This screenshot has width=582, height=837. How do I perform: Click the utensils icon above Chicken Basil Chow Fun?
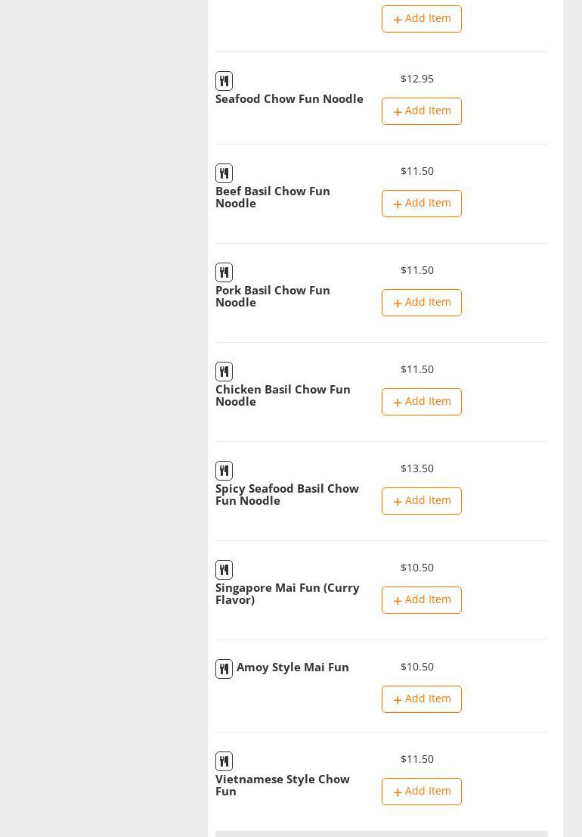(224, 372)
